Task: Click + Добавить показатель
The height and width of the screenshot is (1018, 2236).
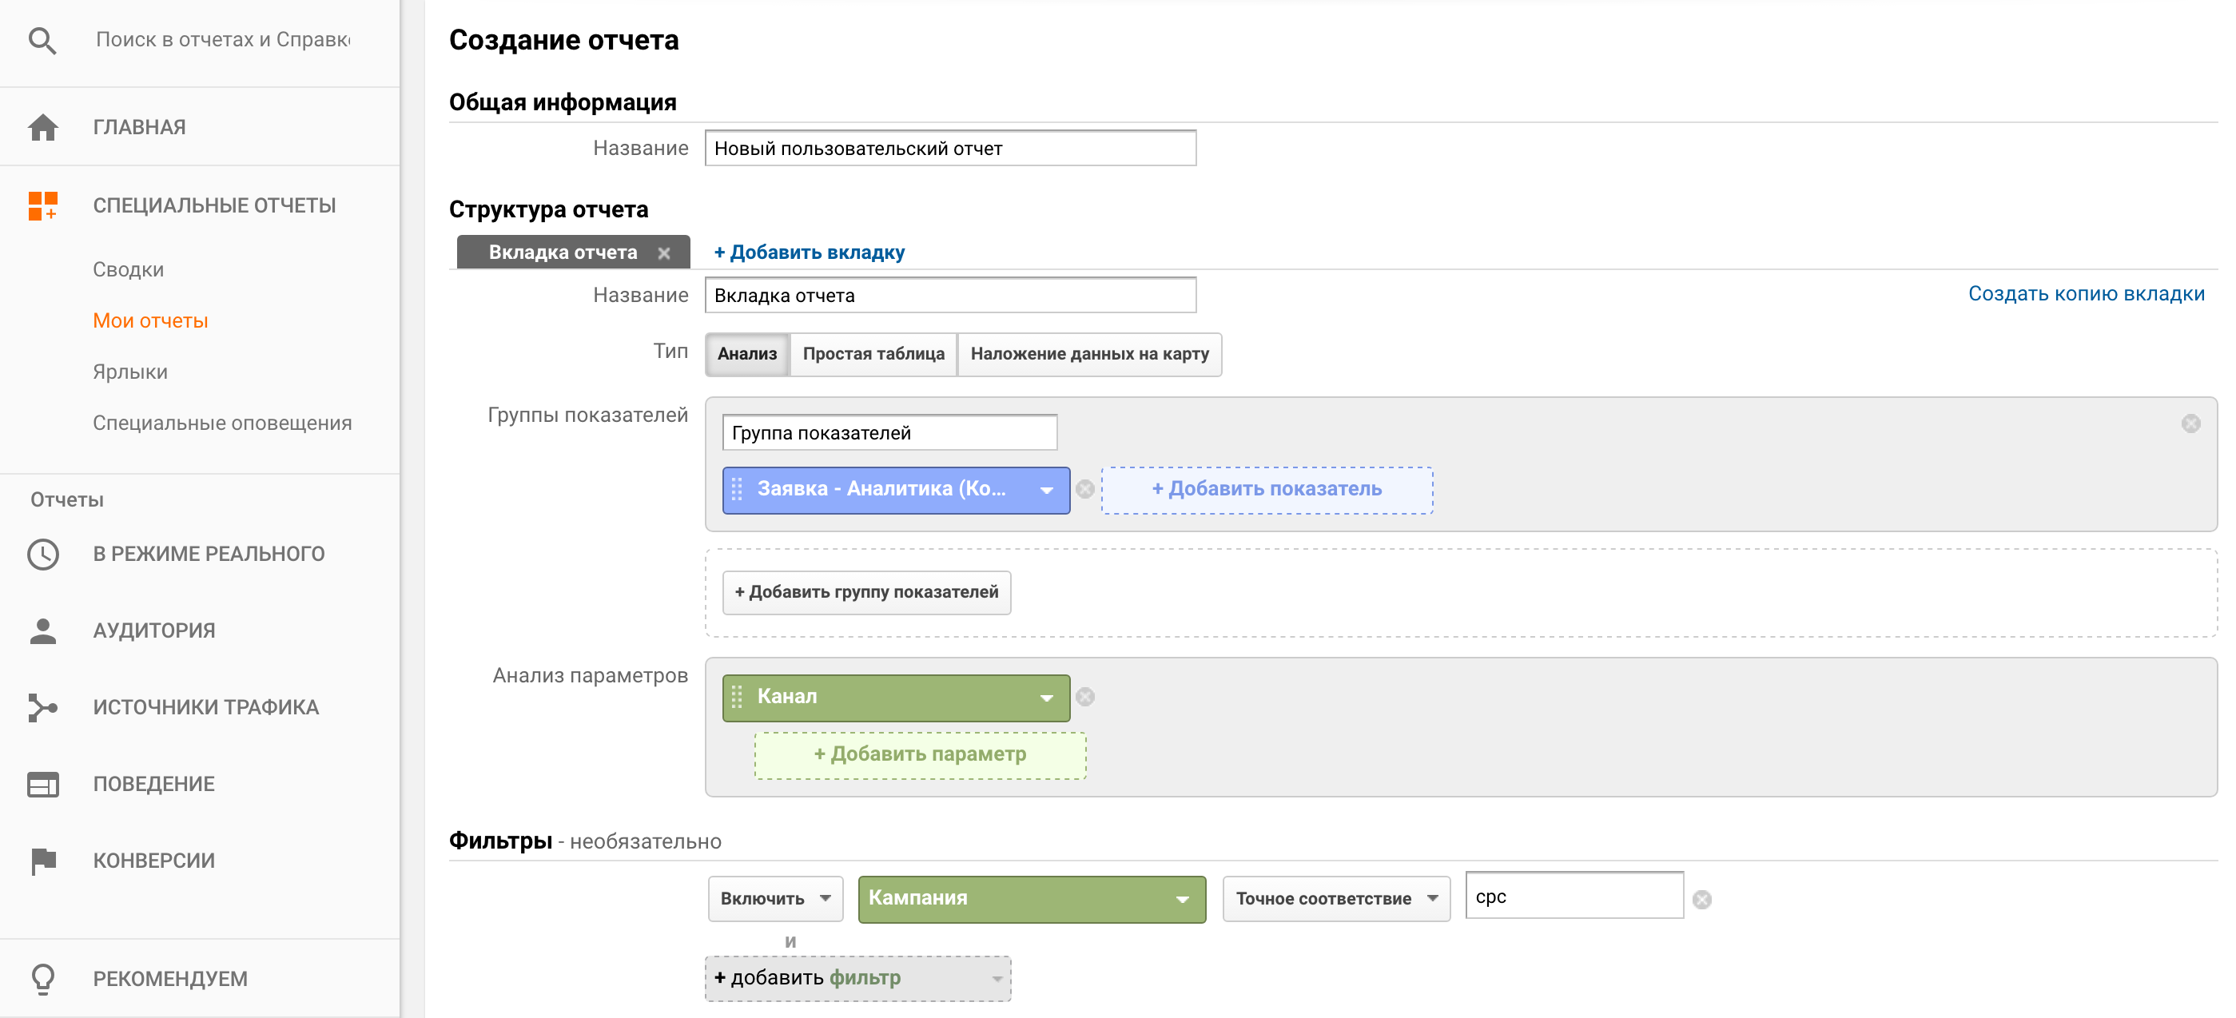Action: (x=1267, y=490)
